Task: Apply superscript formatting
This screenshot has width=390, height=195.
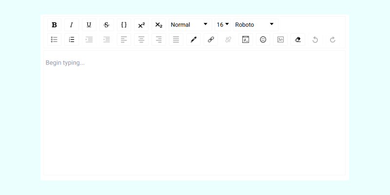Action: click(x=141, y=25)
